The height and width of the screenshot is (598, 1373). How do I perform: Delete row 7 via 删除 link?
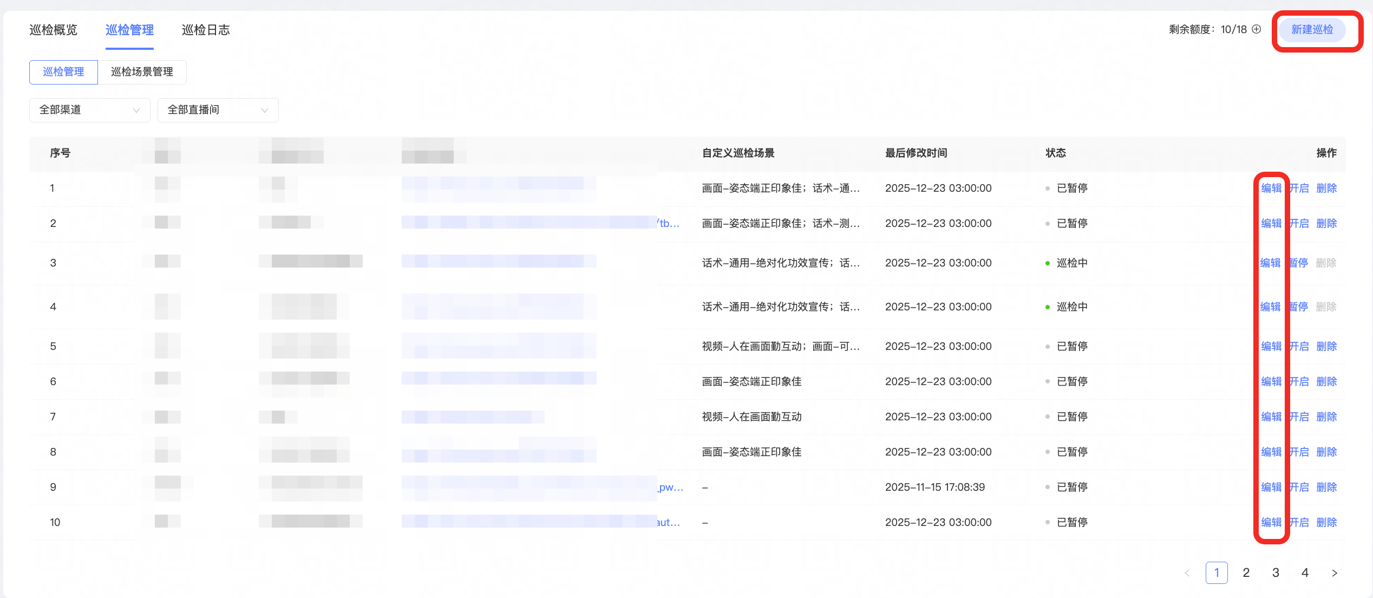tap(1326, 417)
